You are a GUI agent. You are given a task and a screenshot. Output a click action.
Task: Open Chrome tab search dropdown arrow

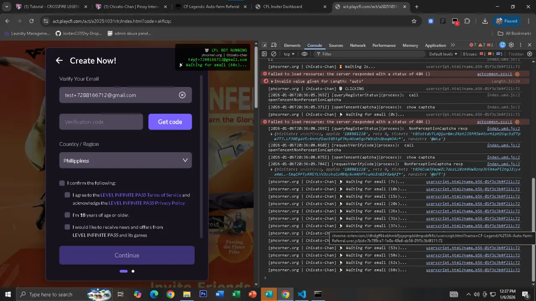pyautogui.click(x=7, y=7)
